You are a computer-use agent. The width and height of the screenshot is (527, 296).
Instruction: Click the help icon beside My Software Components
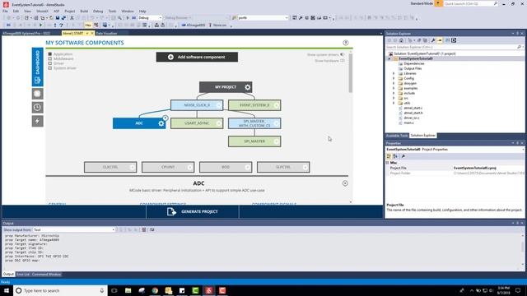pos(346,43)
